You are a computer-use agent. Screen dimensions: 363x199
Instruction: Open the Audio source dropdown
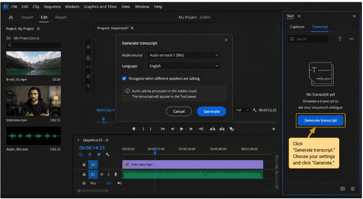tap(184, 55)
